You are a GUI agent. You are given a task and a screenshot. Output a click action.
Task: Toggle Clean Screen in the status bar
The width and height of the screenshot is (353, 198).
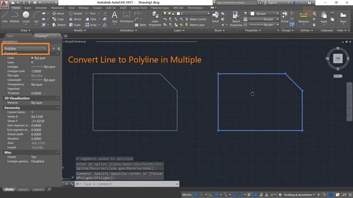[x=344, y=195]
